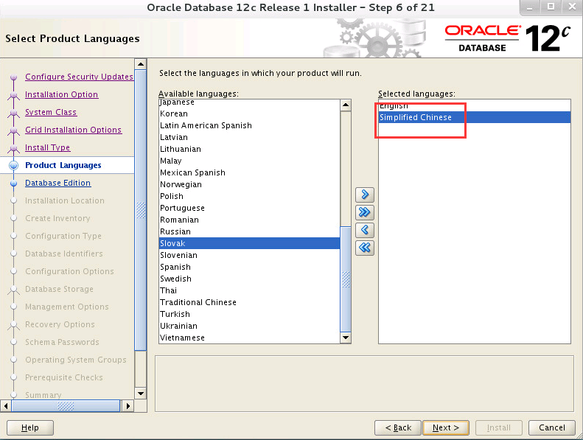Select Mexican Spanish language

click(249, 172)
